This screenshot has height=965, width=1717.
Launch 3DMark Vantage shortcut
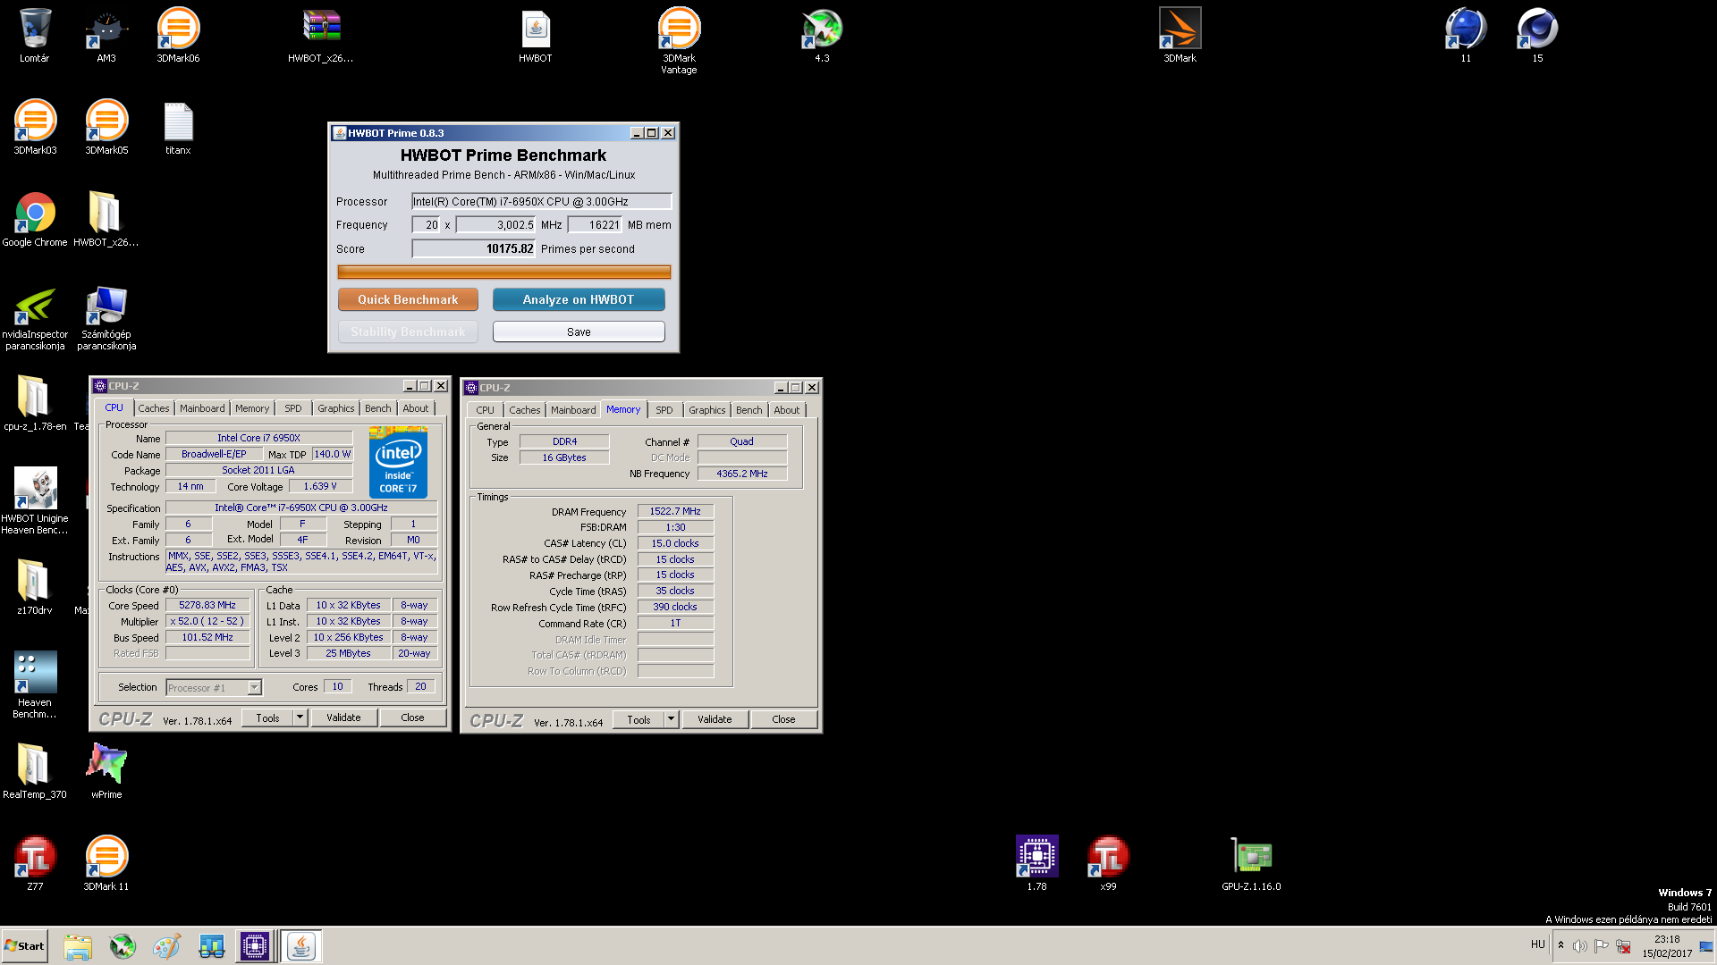click(x=679, y=40)
